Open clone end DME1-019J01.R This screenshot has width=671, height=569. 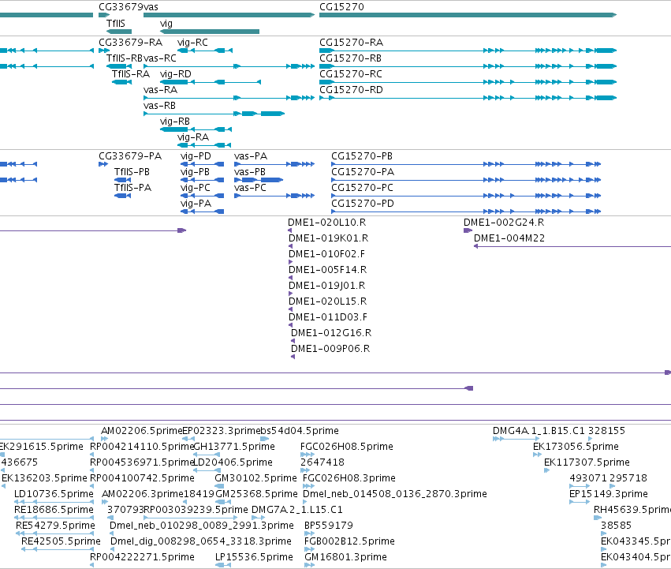[x=327, y=286]
